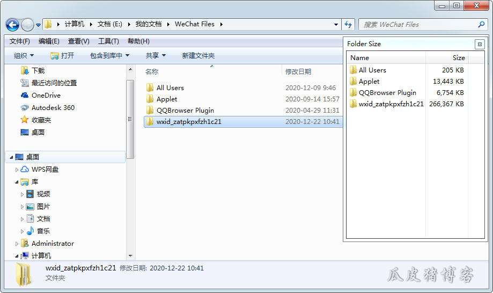Open the 文件(F) menu
Image resolution: width=493 pixels, height=293 pixels.
[x=19, y=41]
